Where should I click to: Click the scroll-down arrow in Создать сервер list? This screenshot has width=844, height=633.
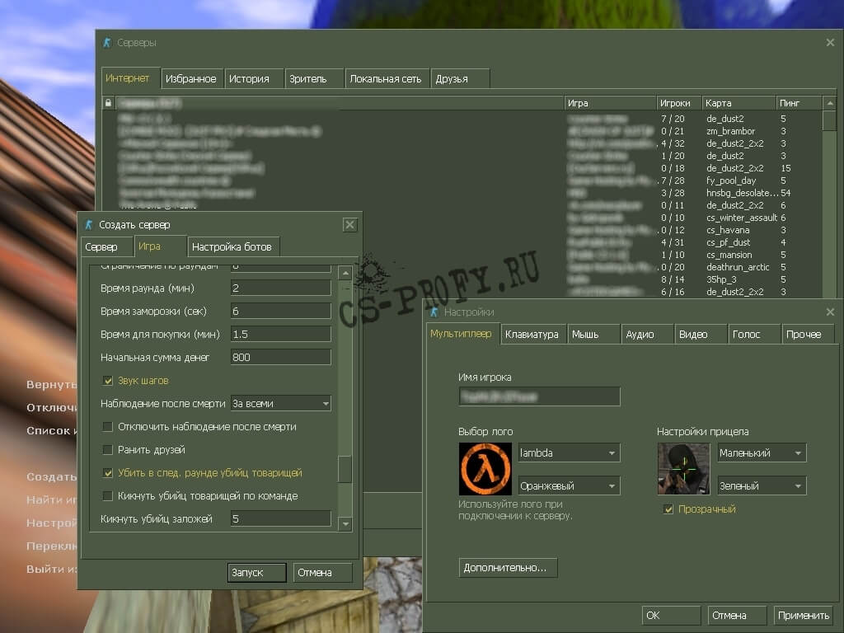[345, 523]
